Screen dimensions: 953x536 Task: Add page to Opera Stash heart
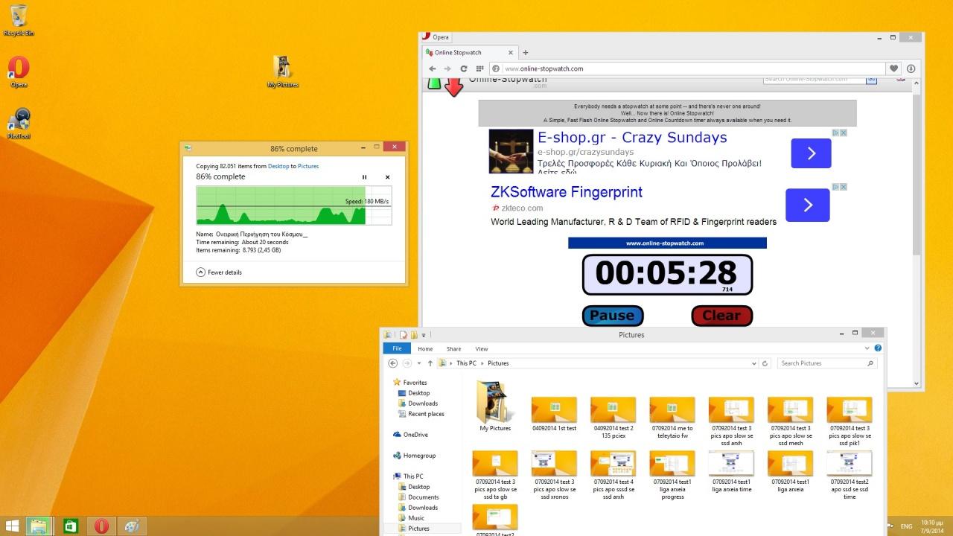coord(894,68)
